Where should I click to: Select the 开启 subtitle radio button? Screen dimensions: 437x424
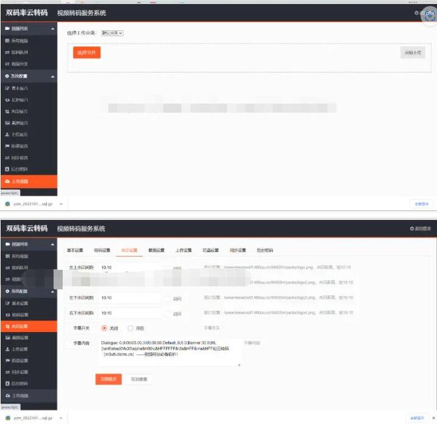[x=130, y=328]
